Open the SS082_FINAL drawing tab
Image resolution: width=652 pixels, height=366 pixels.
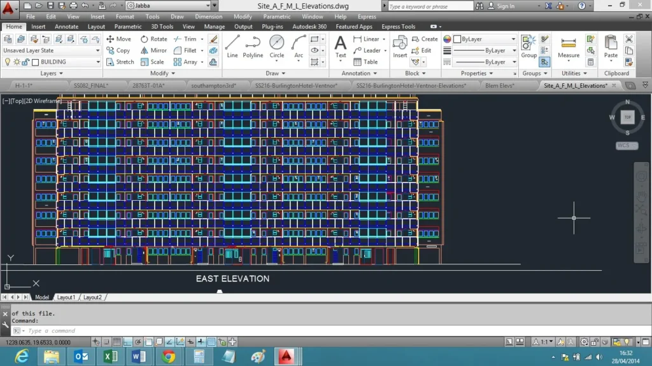91,85
